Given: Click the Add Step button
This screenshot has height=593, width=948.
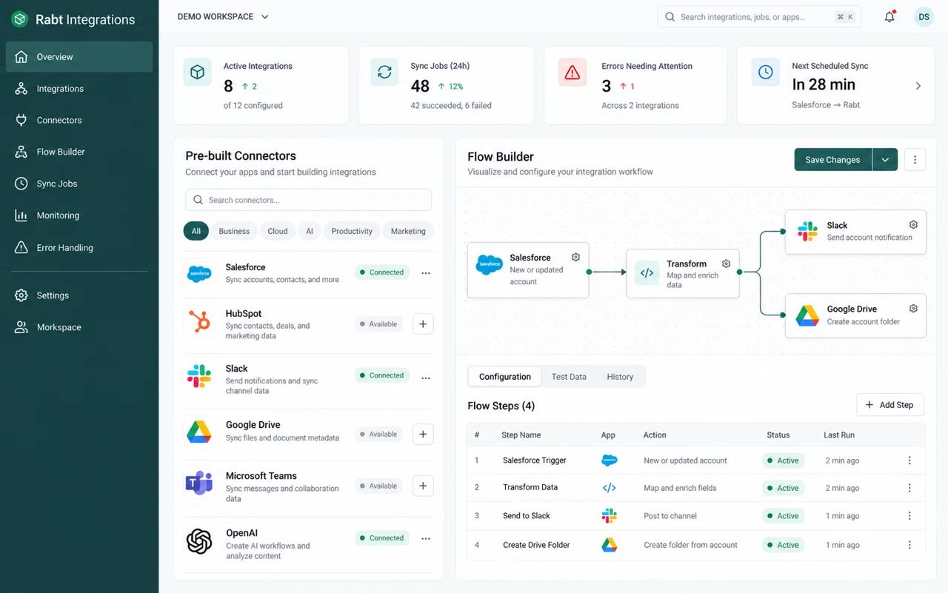Looking at the screenshot, I should click(889, 405).
